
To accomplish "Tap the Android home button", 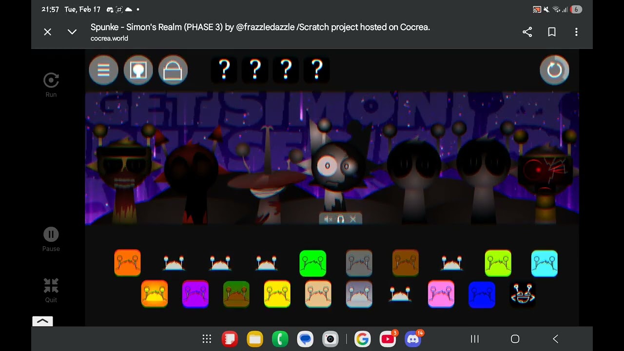I will [515, 339].
